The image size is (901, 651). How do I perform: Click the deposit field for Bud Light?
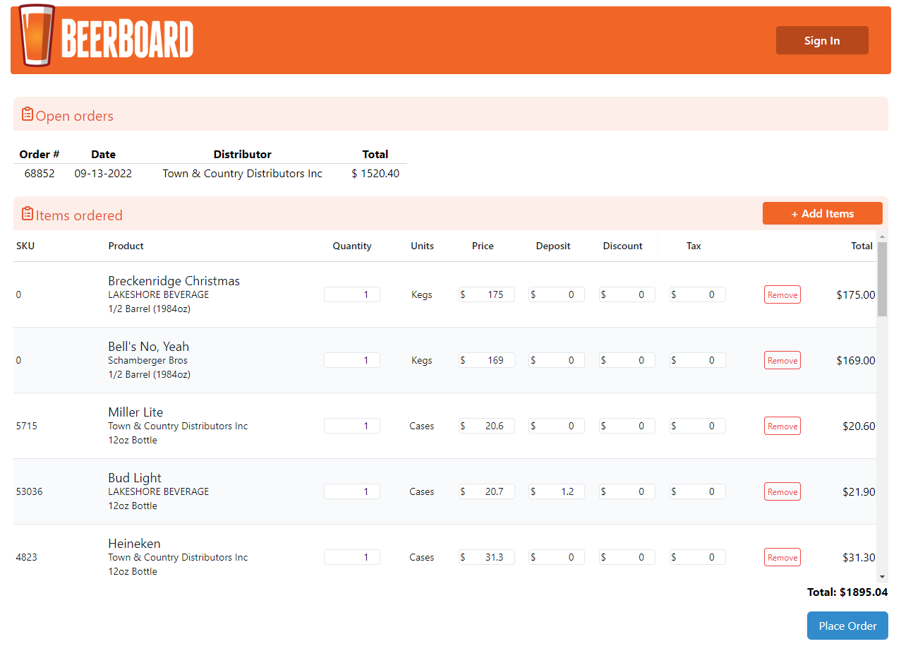(556, 491)
